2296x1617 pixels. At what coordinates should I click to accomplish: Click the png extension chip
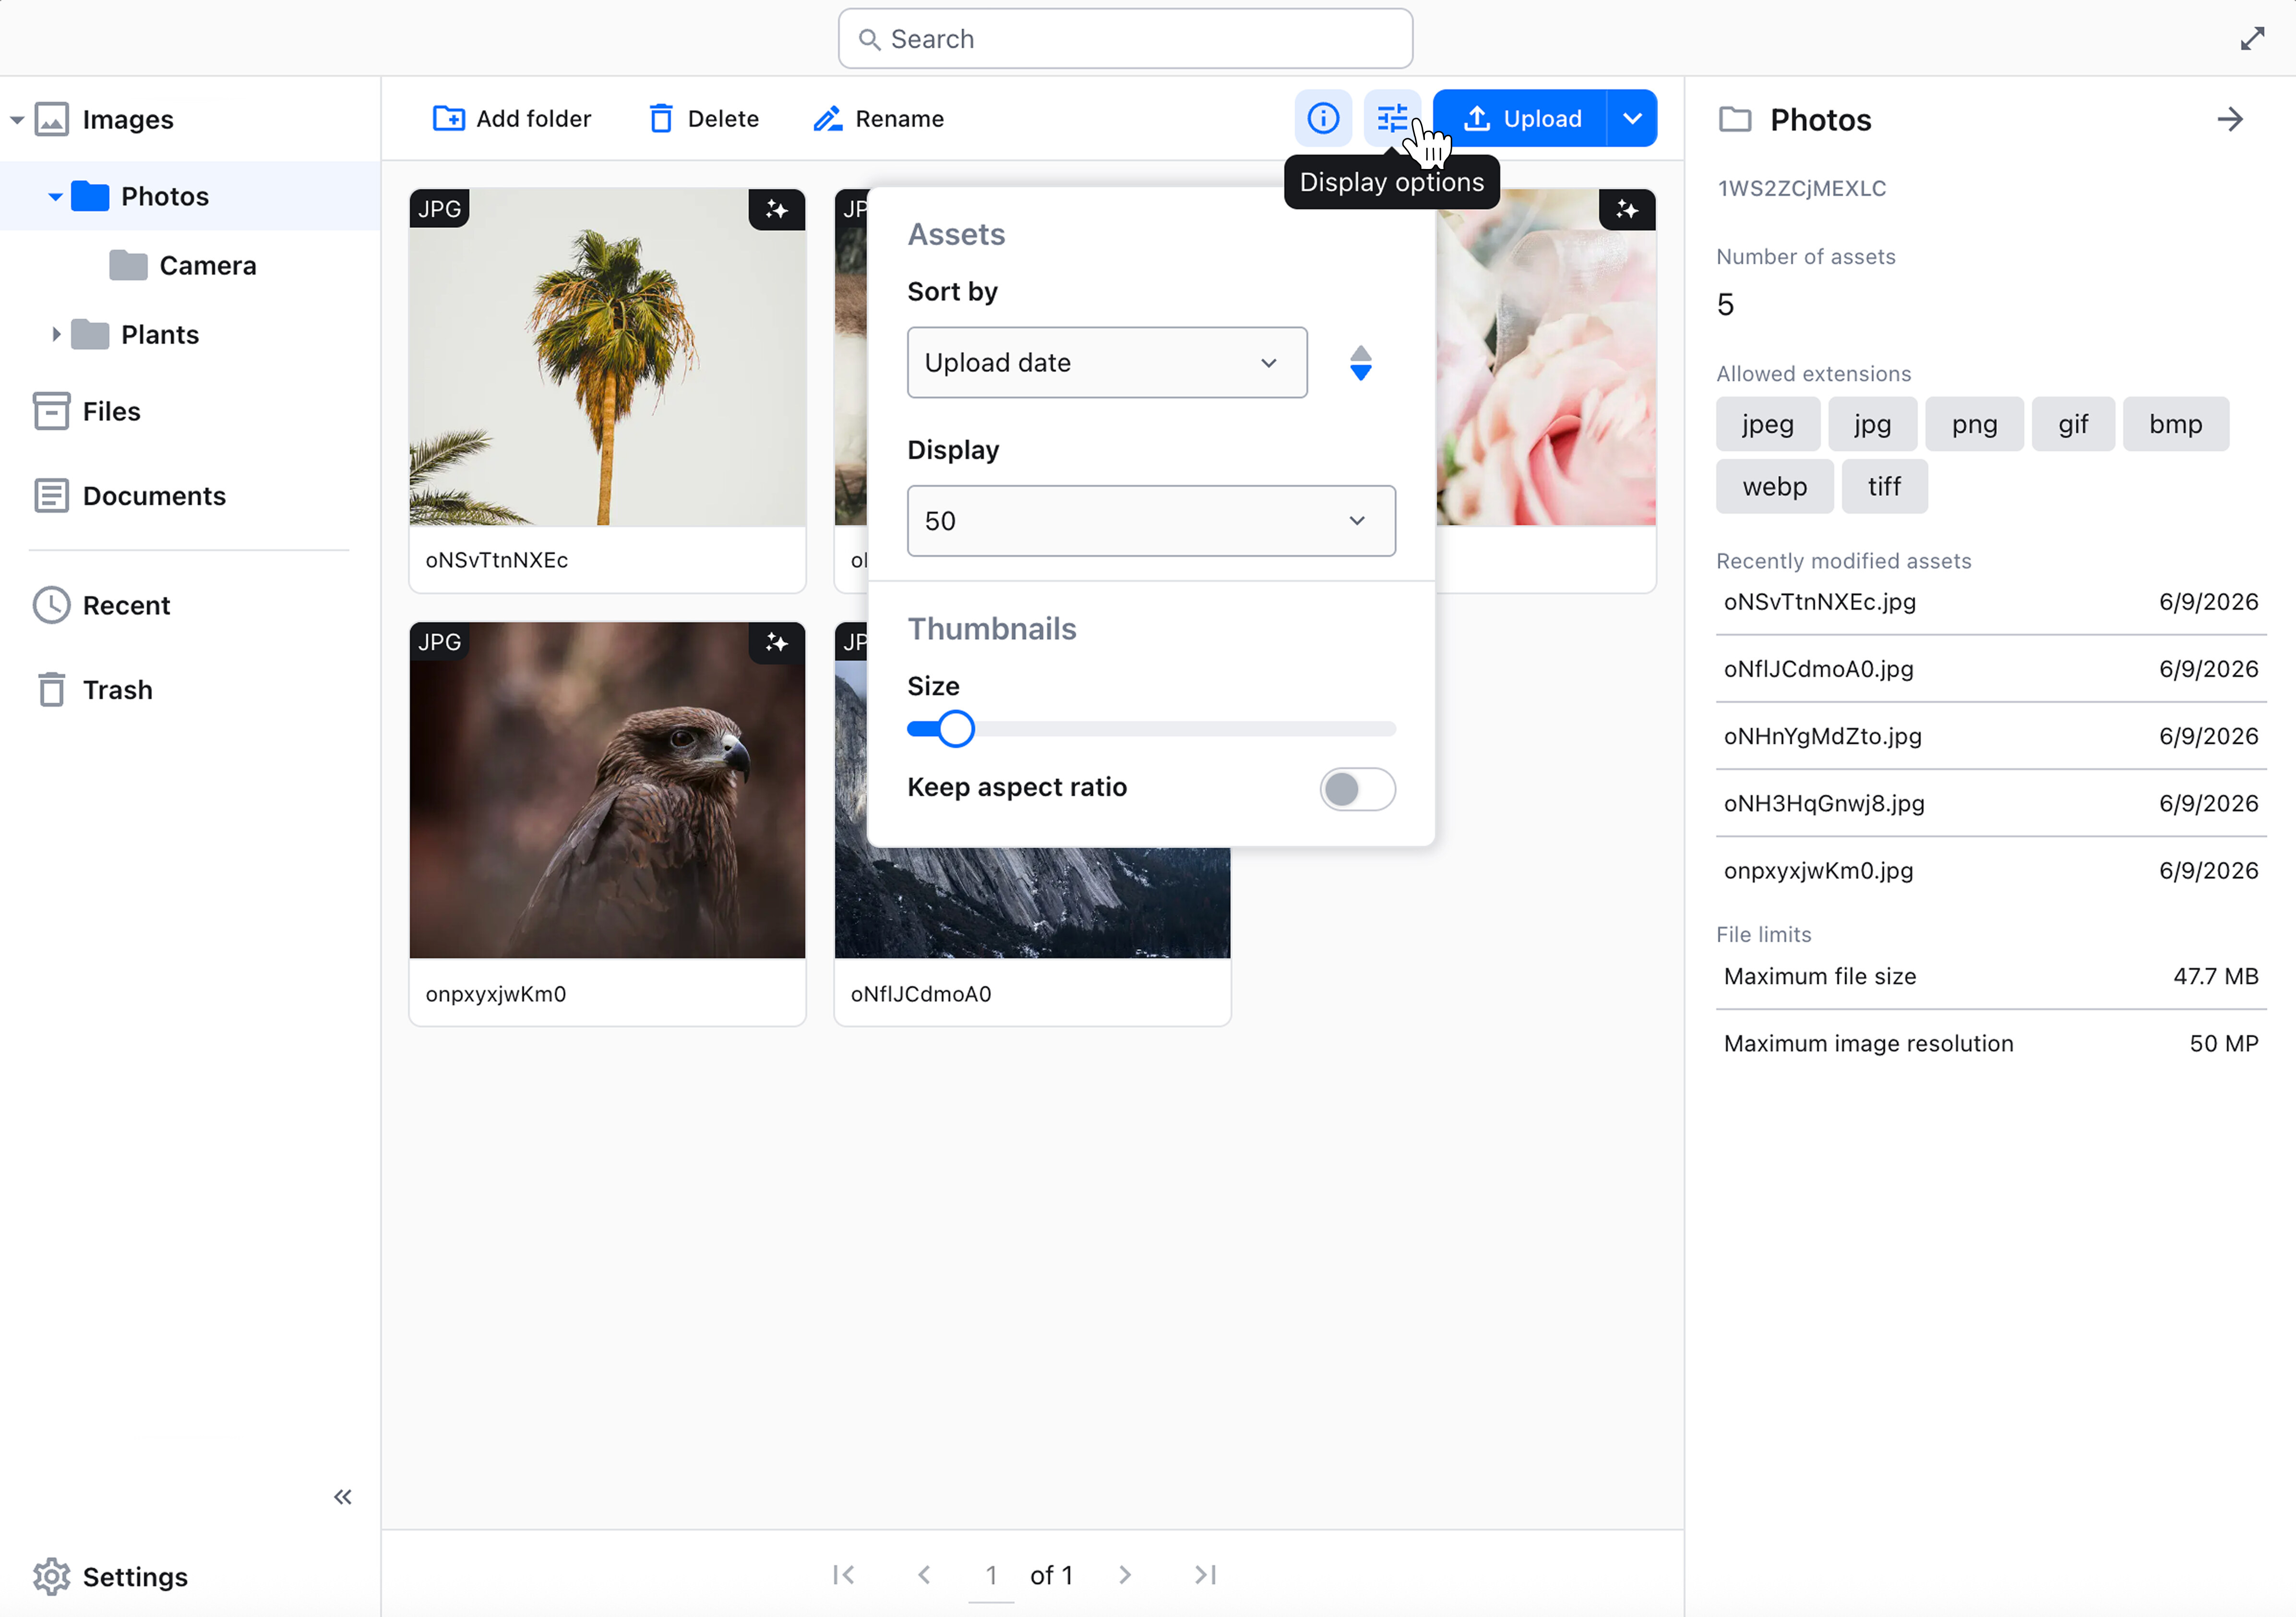1974,424
